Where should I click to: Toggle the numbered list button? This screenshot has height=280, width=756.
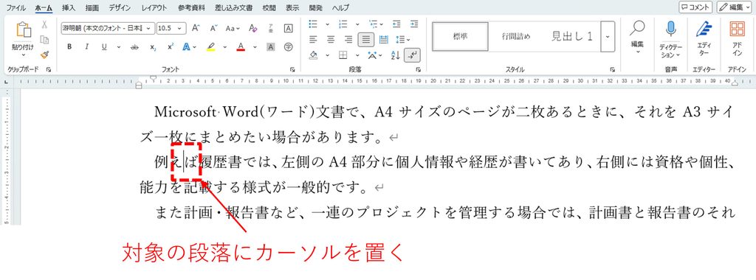343,24
